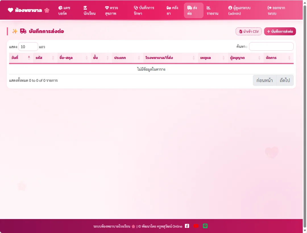This screenshot has height=233, width=307.
Task: Click ออกจากระบบ logout link
Action: pyautogui.click(x=276, y=11)
